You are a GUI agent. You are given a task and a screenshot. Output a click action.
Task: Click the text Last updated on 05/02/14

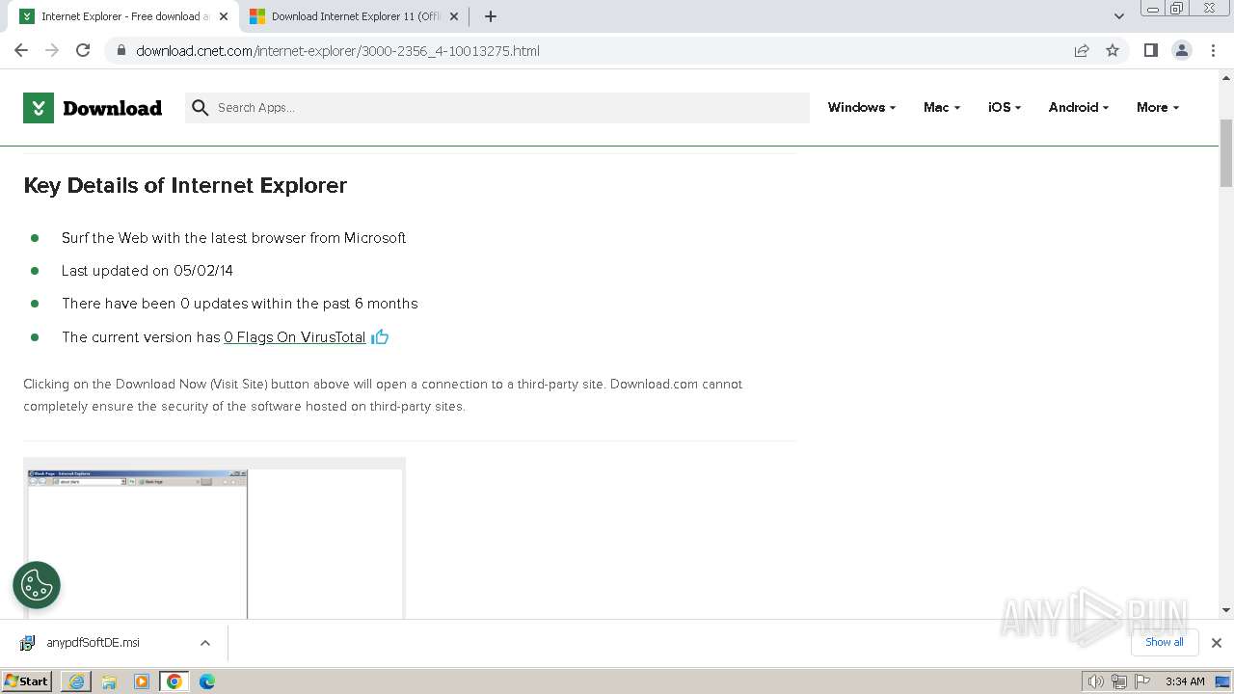click(148, 271)
